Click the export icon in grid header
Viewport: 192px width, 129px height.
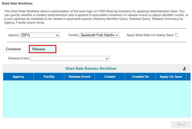(x=184, y=69)
